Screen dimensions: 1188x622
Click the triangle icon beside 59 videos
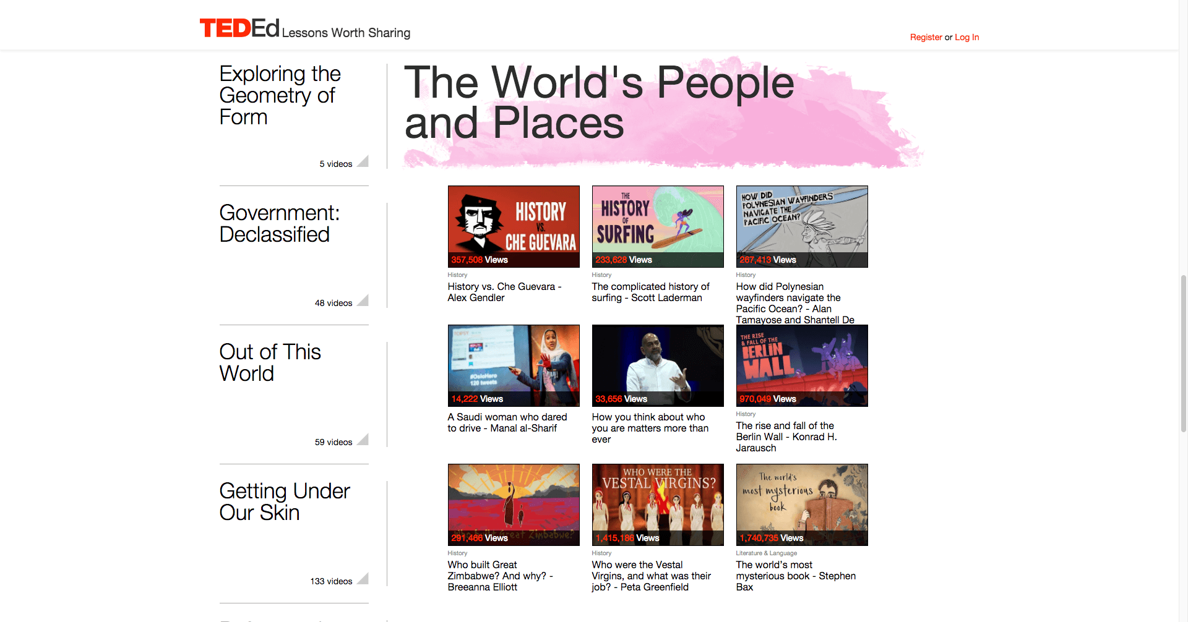pyautogui.click(x=364, y=440)
